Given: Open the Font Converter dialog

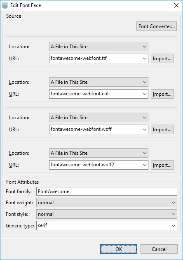Looking at the screenshot, I should pos(157,26).
